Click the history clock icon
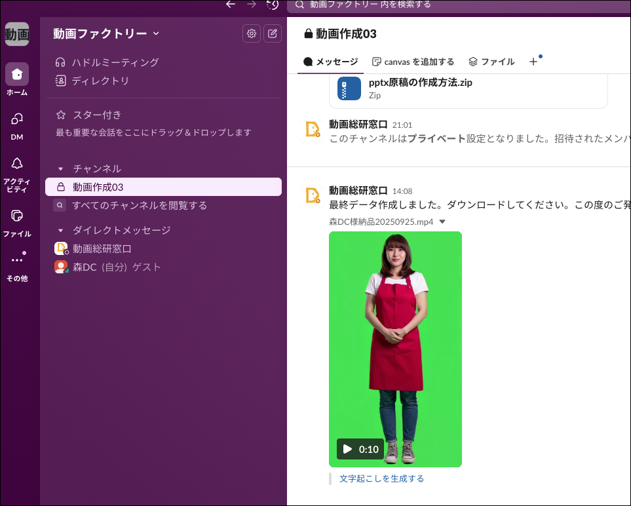631x506 pixels. click(x=273, y=5)
